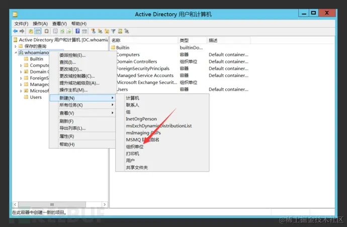
Task: Click the Back arrow toolbar icon
Action: [15, 31]
